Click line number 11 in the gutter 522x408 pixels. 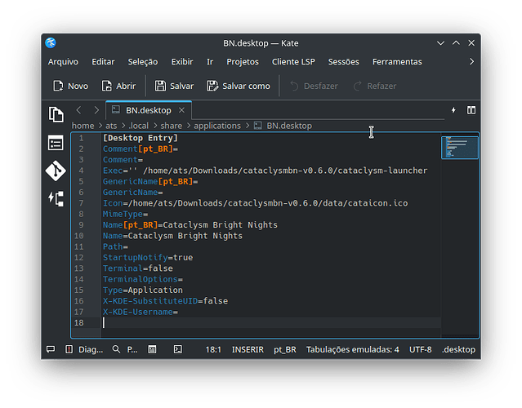[x=79, y=246]
